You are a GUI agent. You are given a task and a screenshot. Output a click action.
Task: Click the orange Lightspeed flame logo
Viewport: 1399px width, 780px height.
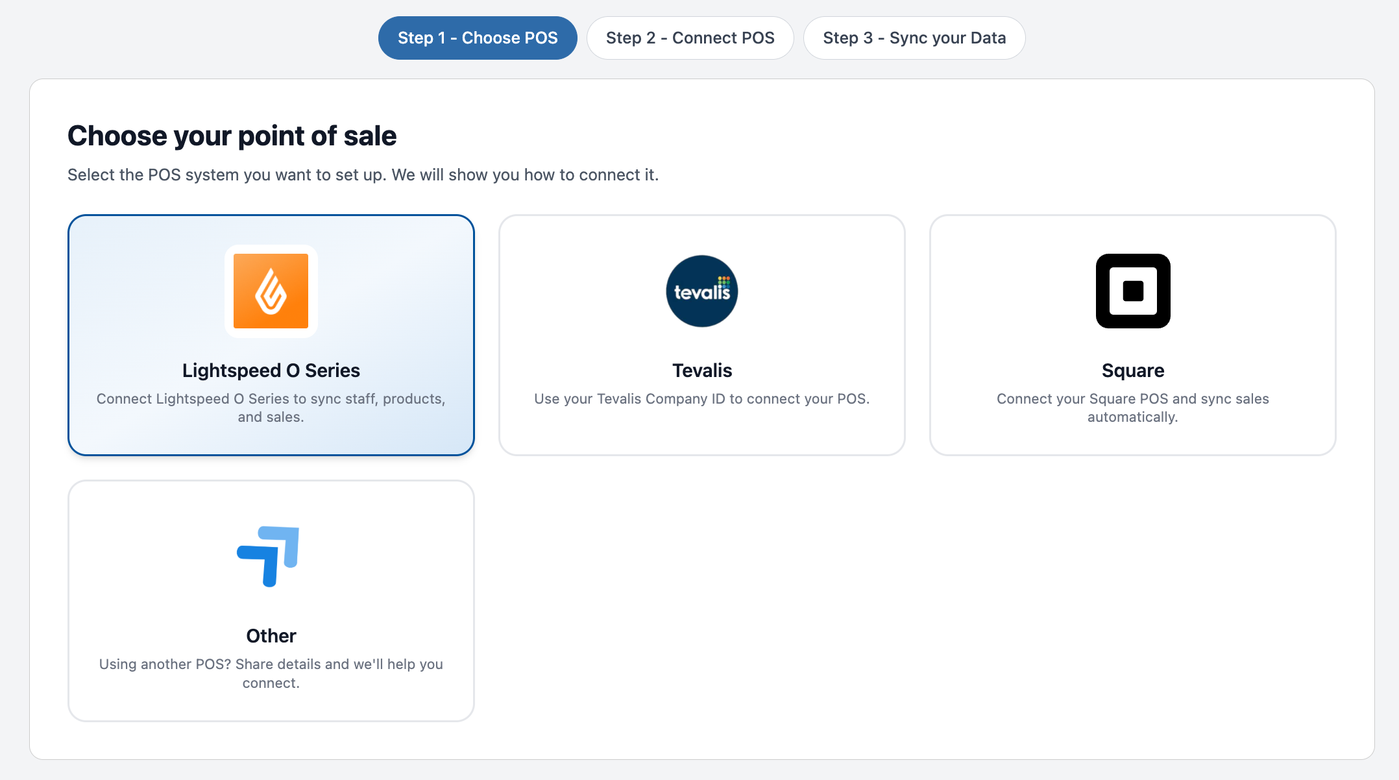click(x=271, y=291)
